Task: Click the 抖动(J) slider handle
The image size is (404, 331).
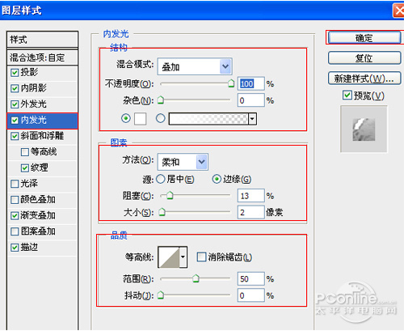Action: click(161, 295)
